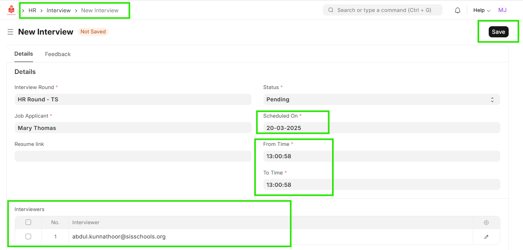This screenshot has height=250, width=523.
Task: Open the notifications bell
Action: pyautogui.click(x=458, y=10)
